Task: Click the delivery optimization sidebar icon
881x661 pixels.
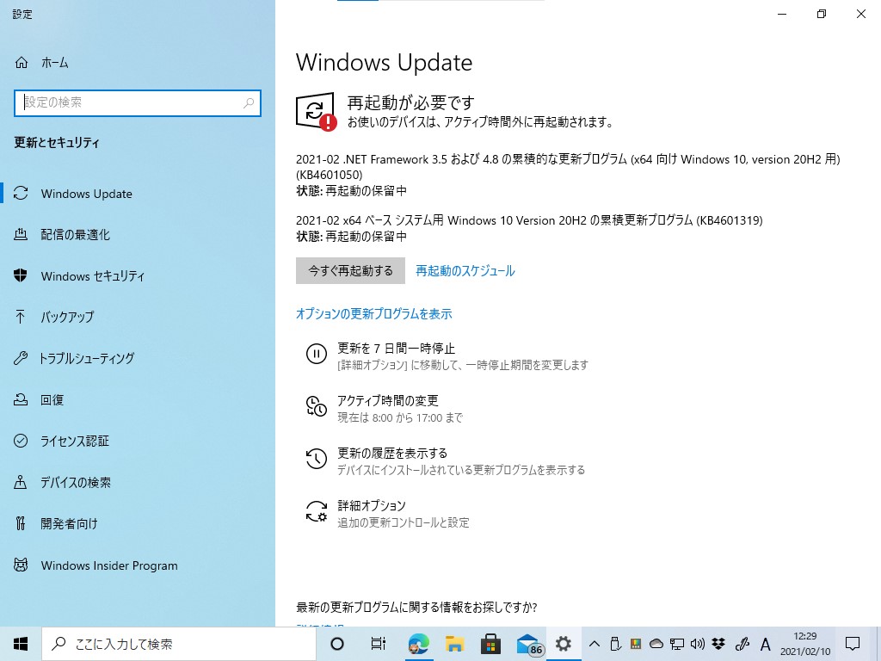Action: tap(21, 234)
